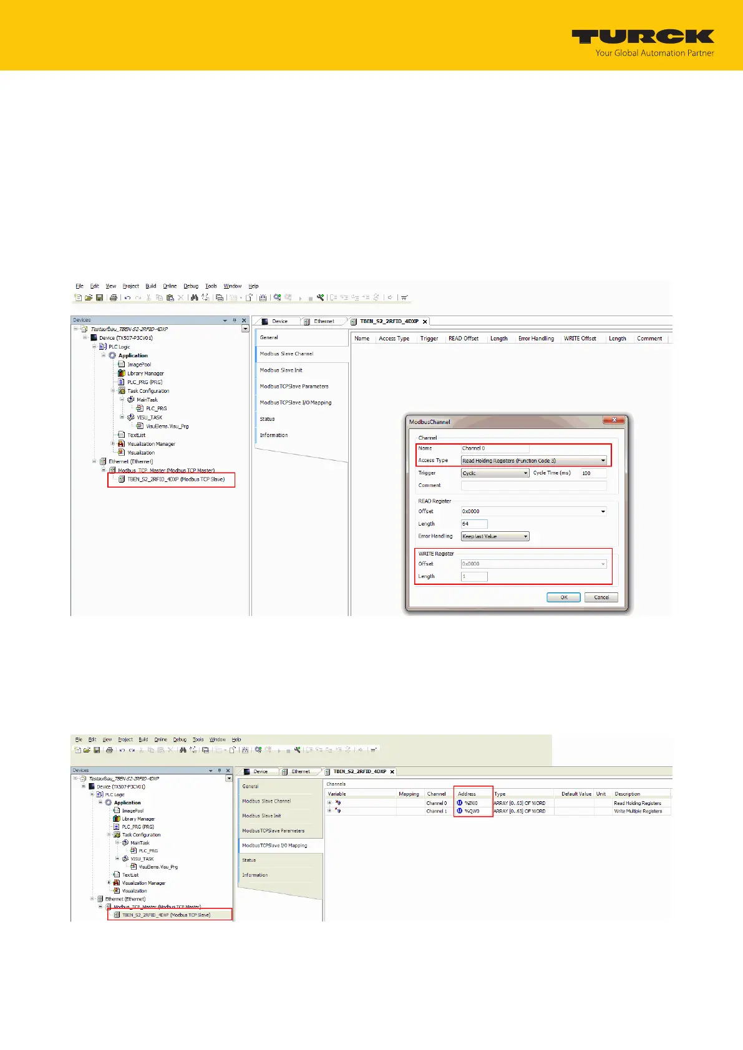Click the Cycle Time (ms) field
The width and height of the screenshot is (743, 1050).
(593, 473)
